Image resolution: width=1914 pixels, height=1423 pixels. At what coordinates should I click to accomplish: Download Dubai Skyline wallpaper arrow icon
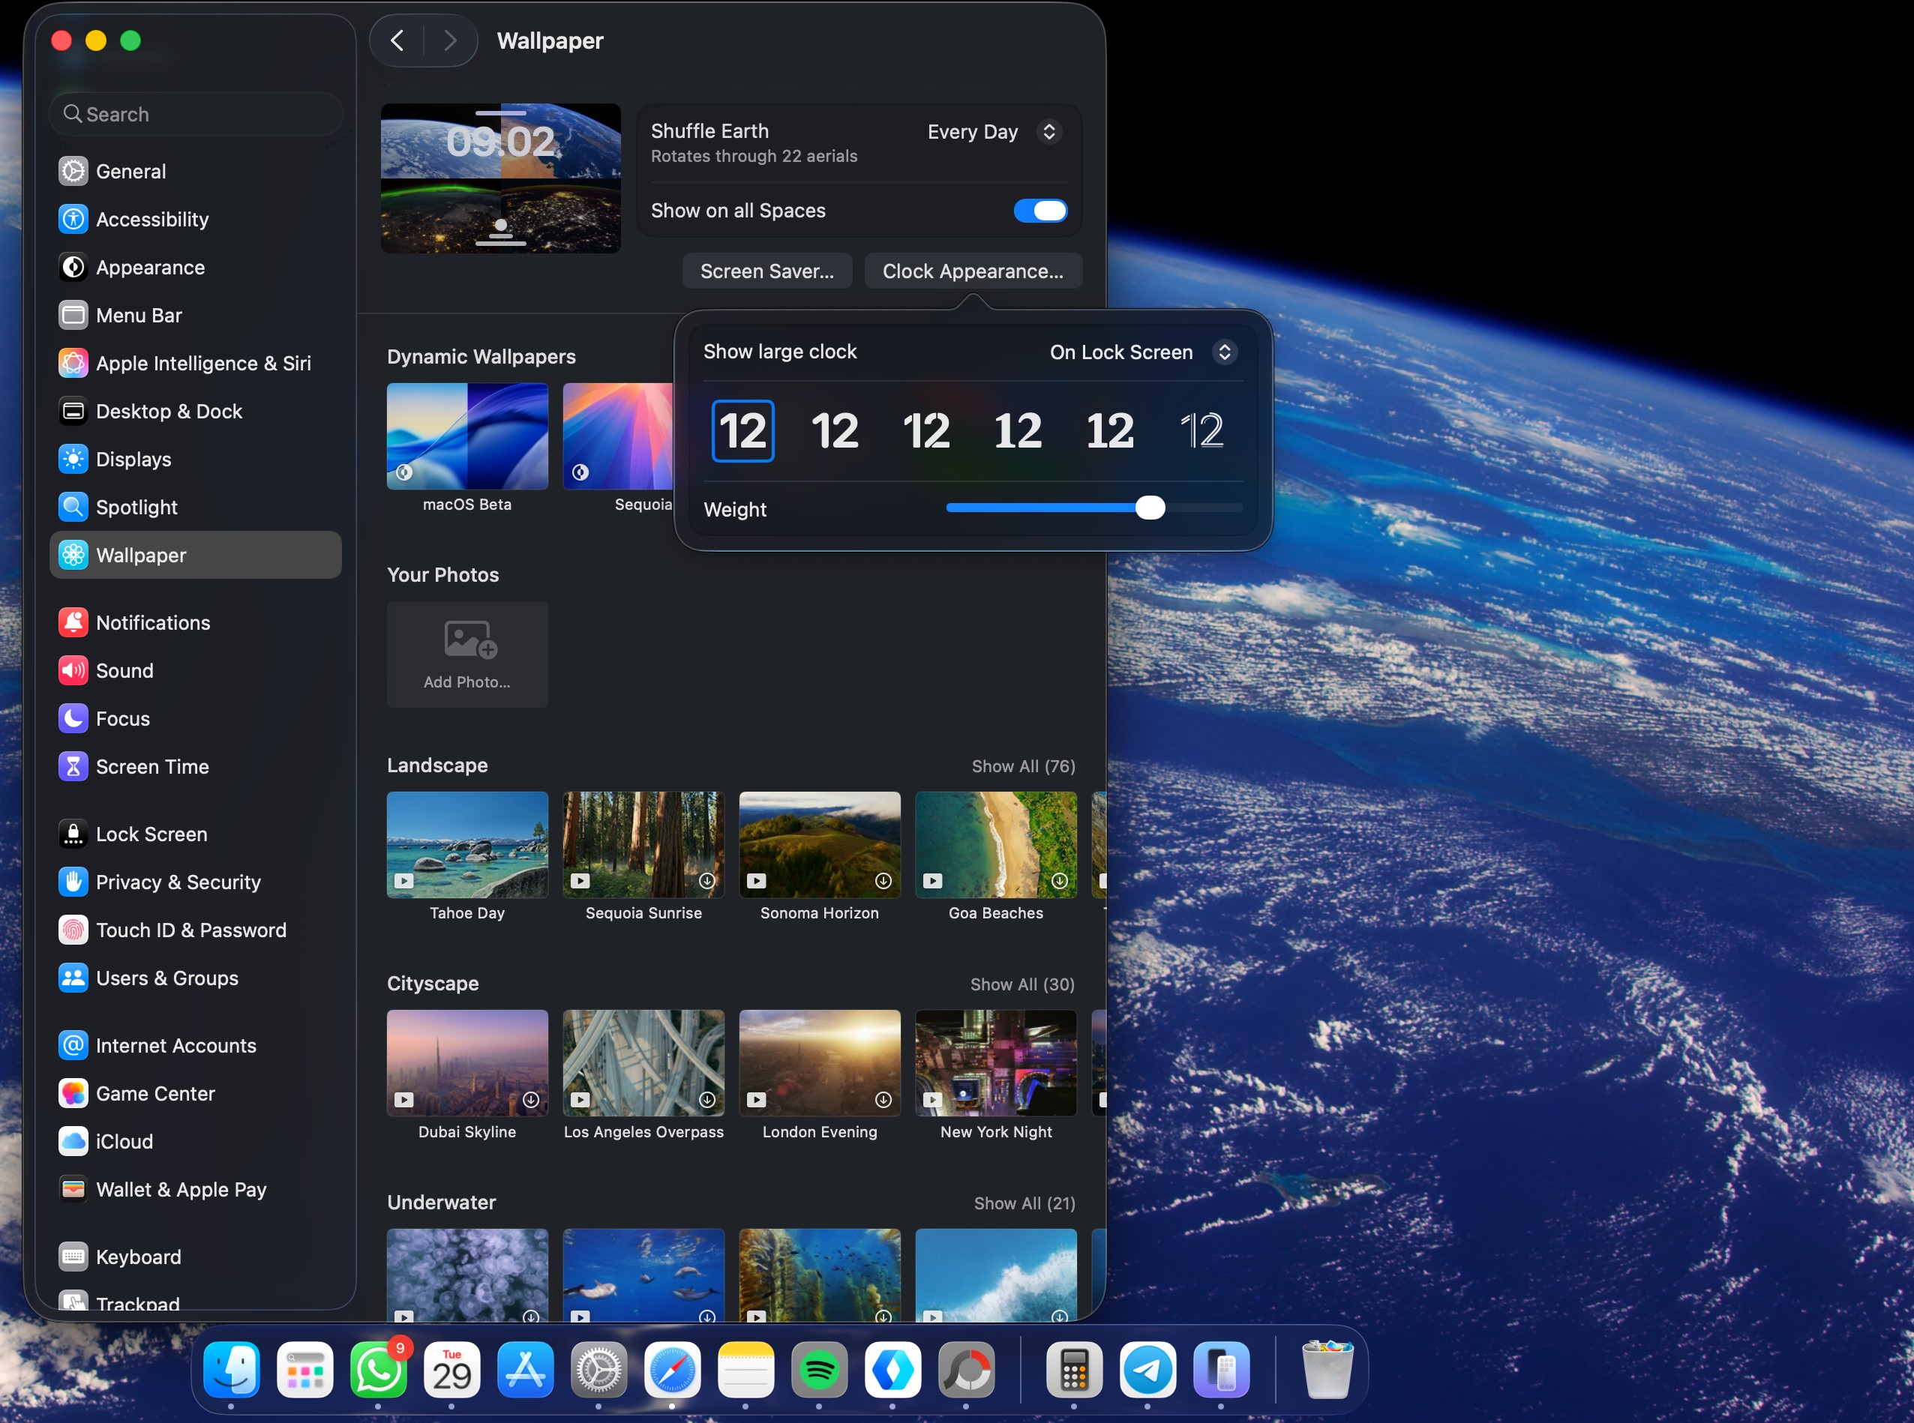click(532, 1100)
